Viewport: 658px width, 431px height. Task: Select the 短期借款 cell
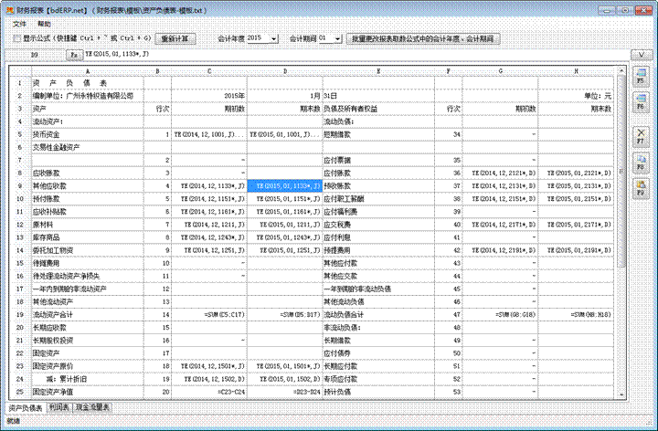pyautogui.click(x=379, y=134)
